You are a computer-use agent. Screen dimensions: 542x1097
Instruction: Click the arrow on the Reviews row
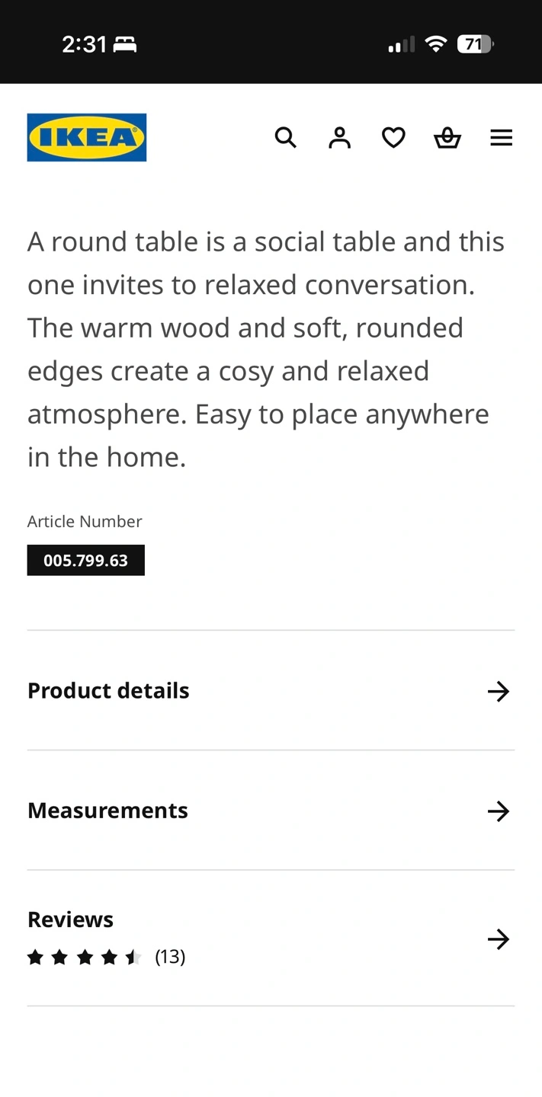499,939
